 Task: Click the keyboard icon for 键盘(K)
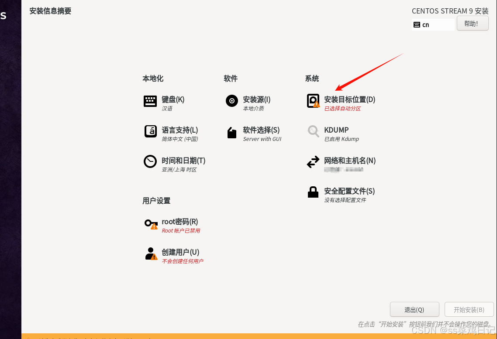pos(150,101)
